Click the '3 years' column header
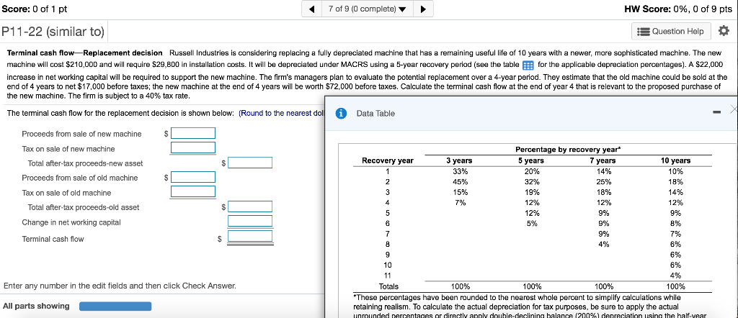The image size is (738, 318). (459, 160)
